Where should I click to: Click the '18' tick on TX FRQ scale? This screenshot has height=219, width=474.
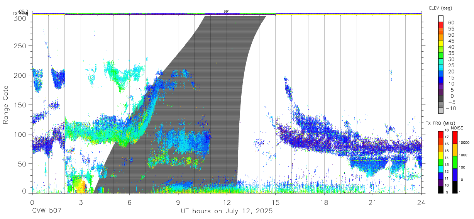[x=447, y=130]
